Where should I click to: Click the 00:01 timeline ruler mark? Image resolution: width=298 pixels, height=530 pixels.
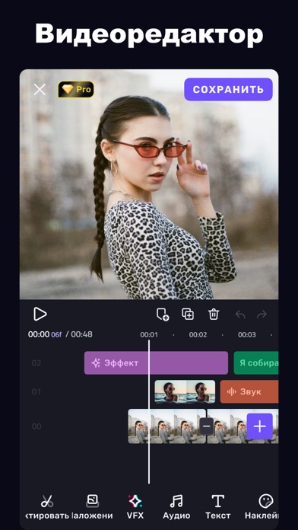coord(149,334)
